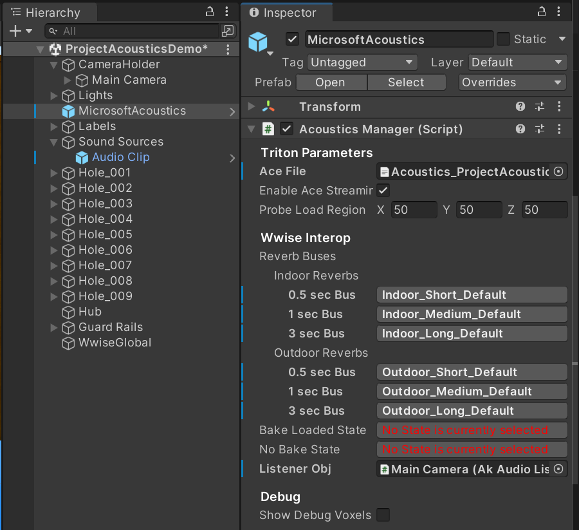Expand the Main Camera tree node
This screenshot has height=530, width=579.
click(67, 80)
